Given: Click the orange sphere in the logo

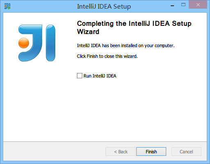Looking at the screenshot, I should [24, 43].
